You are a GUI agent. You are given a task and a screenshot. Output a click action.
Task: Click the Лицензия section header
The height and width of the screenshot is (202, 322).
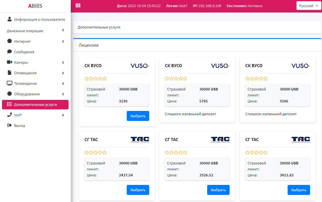point(88,45)
